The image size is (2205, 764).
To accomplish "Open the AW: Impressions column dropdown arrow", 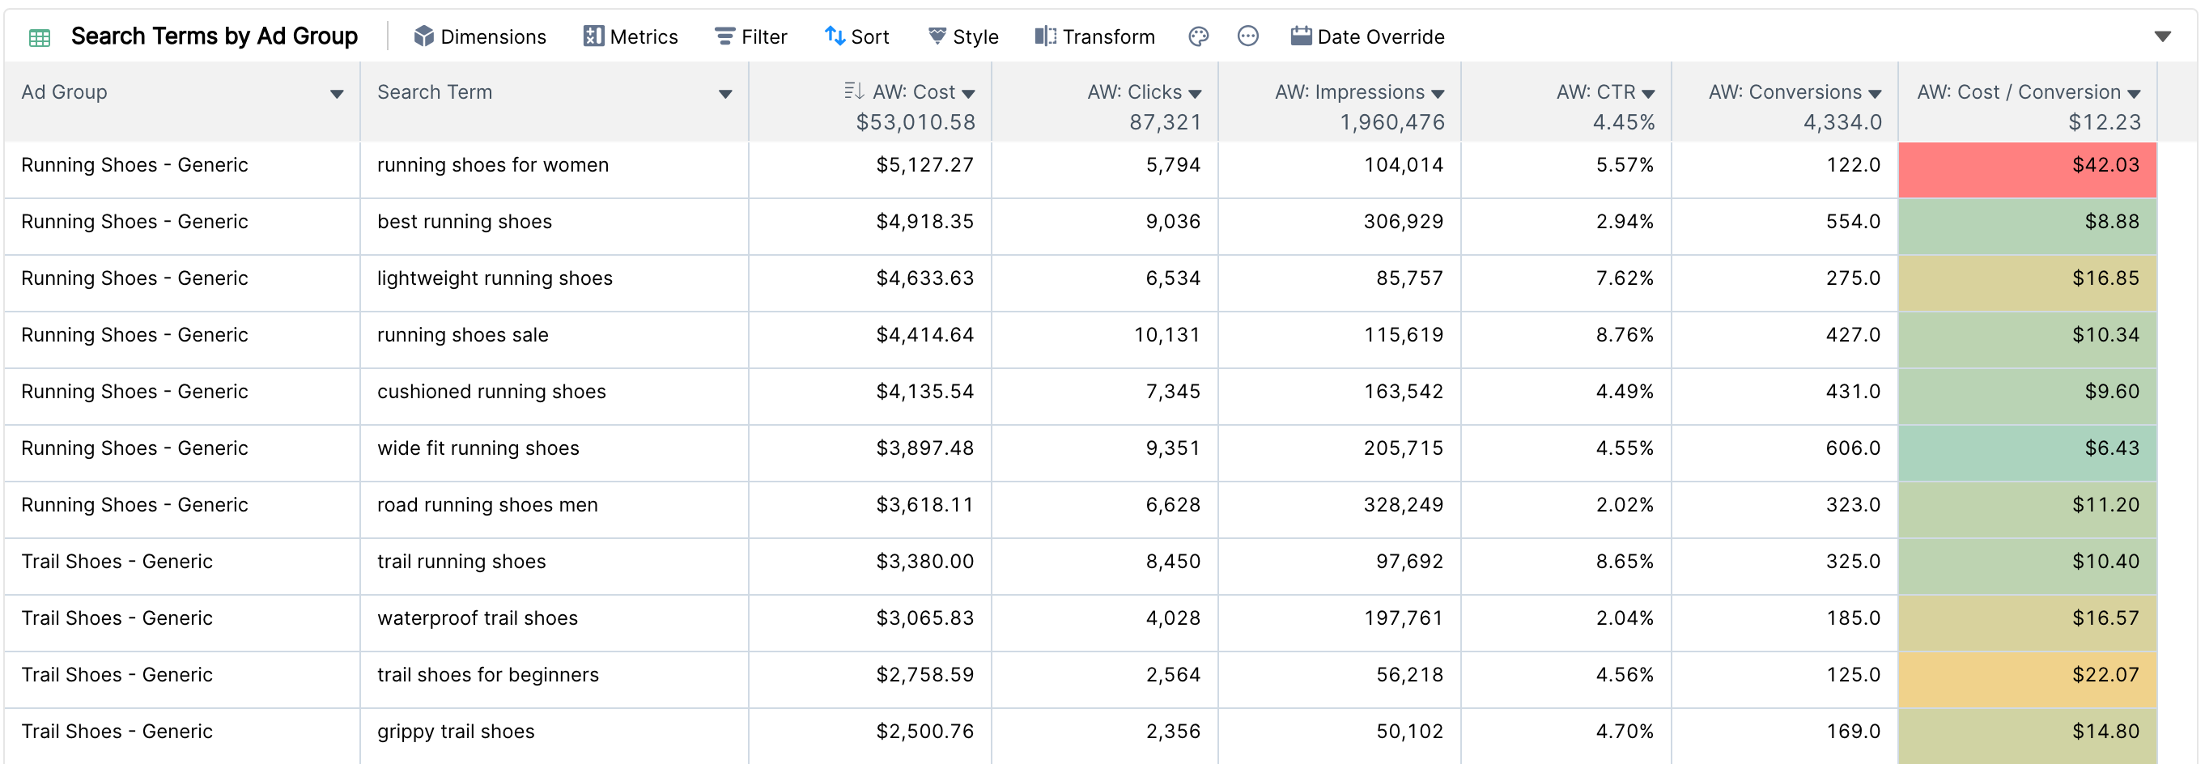I will click(x=1438, y=94).
